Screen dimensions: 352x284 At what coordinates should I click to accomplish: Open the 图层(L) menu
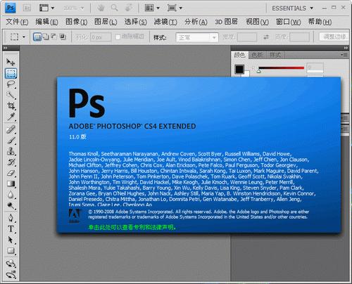(x=106, y=22)
